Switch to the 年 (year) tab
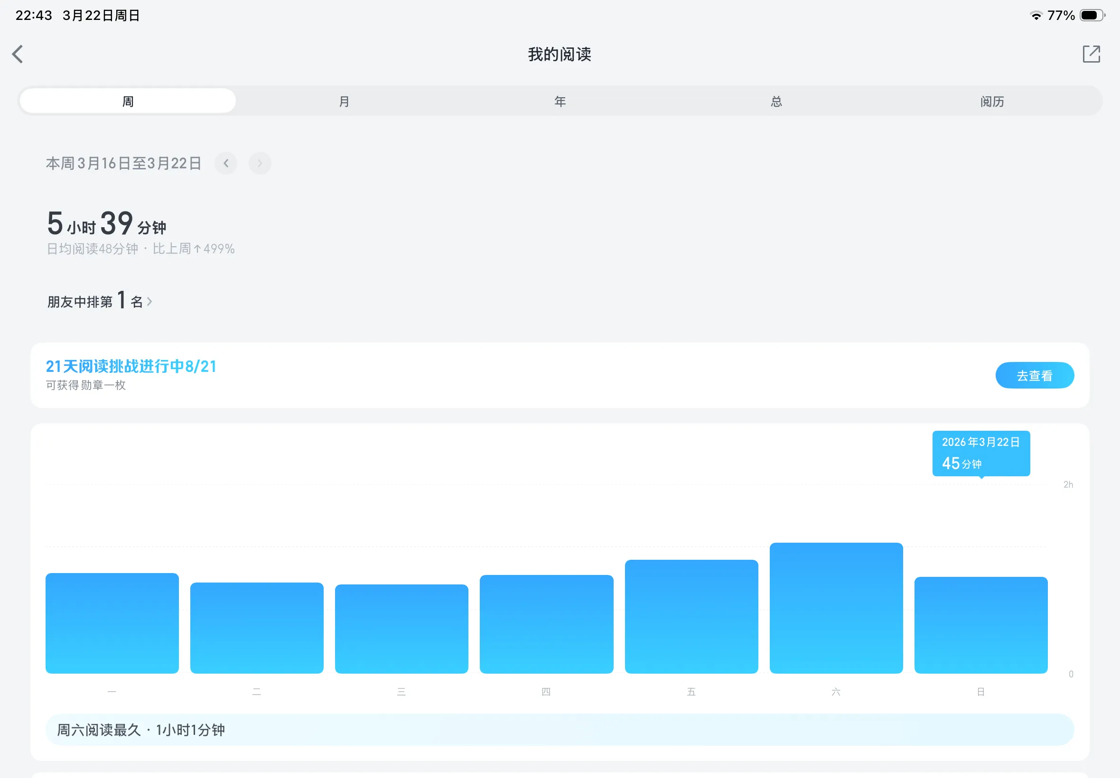 560,102
